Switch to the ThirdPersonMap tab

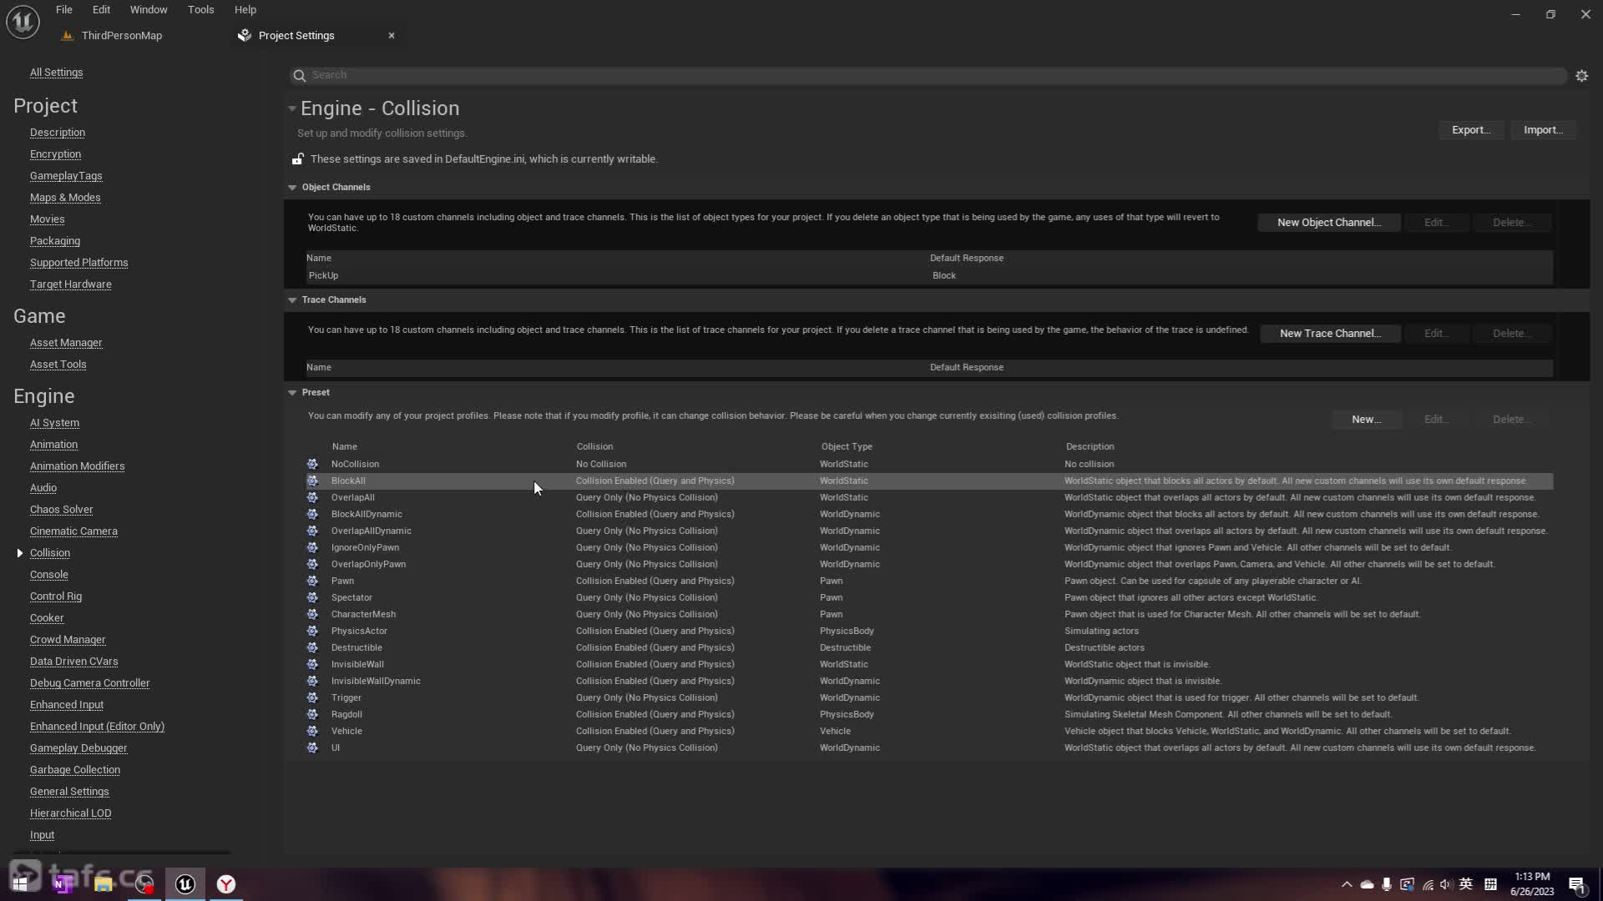pyautogui.click(x=122, y=36)
